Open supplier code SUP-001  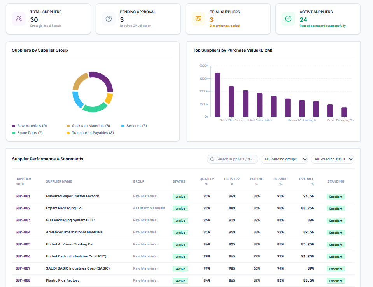pyautogui.click(x=23, y=196)
